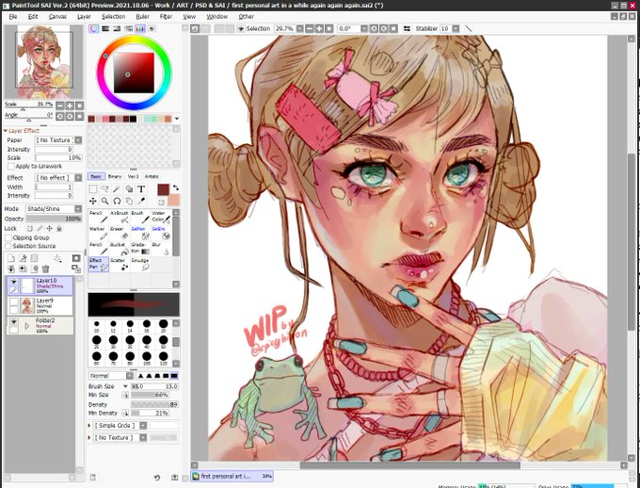Toggle Layer10 visibility eye

[14, 281]
